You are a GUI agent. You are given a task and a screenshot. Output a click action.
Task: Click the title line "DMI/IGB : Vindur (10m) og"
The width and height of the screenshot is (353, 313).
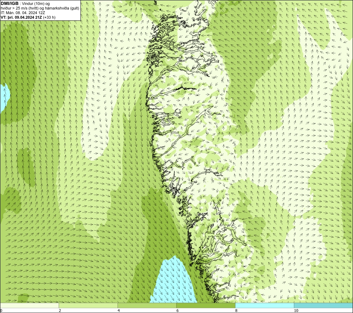pyautogui.click(x=25, y=4)
